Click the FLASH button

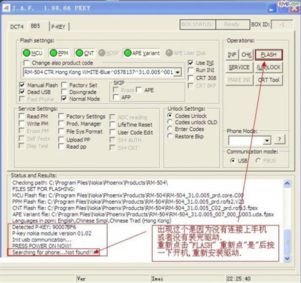269,55
